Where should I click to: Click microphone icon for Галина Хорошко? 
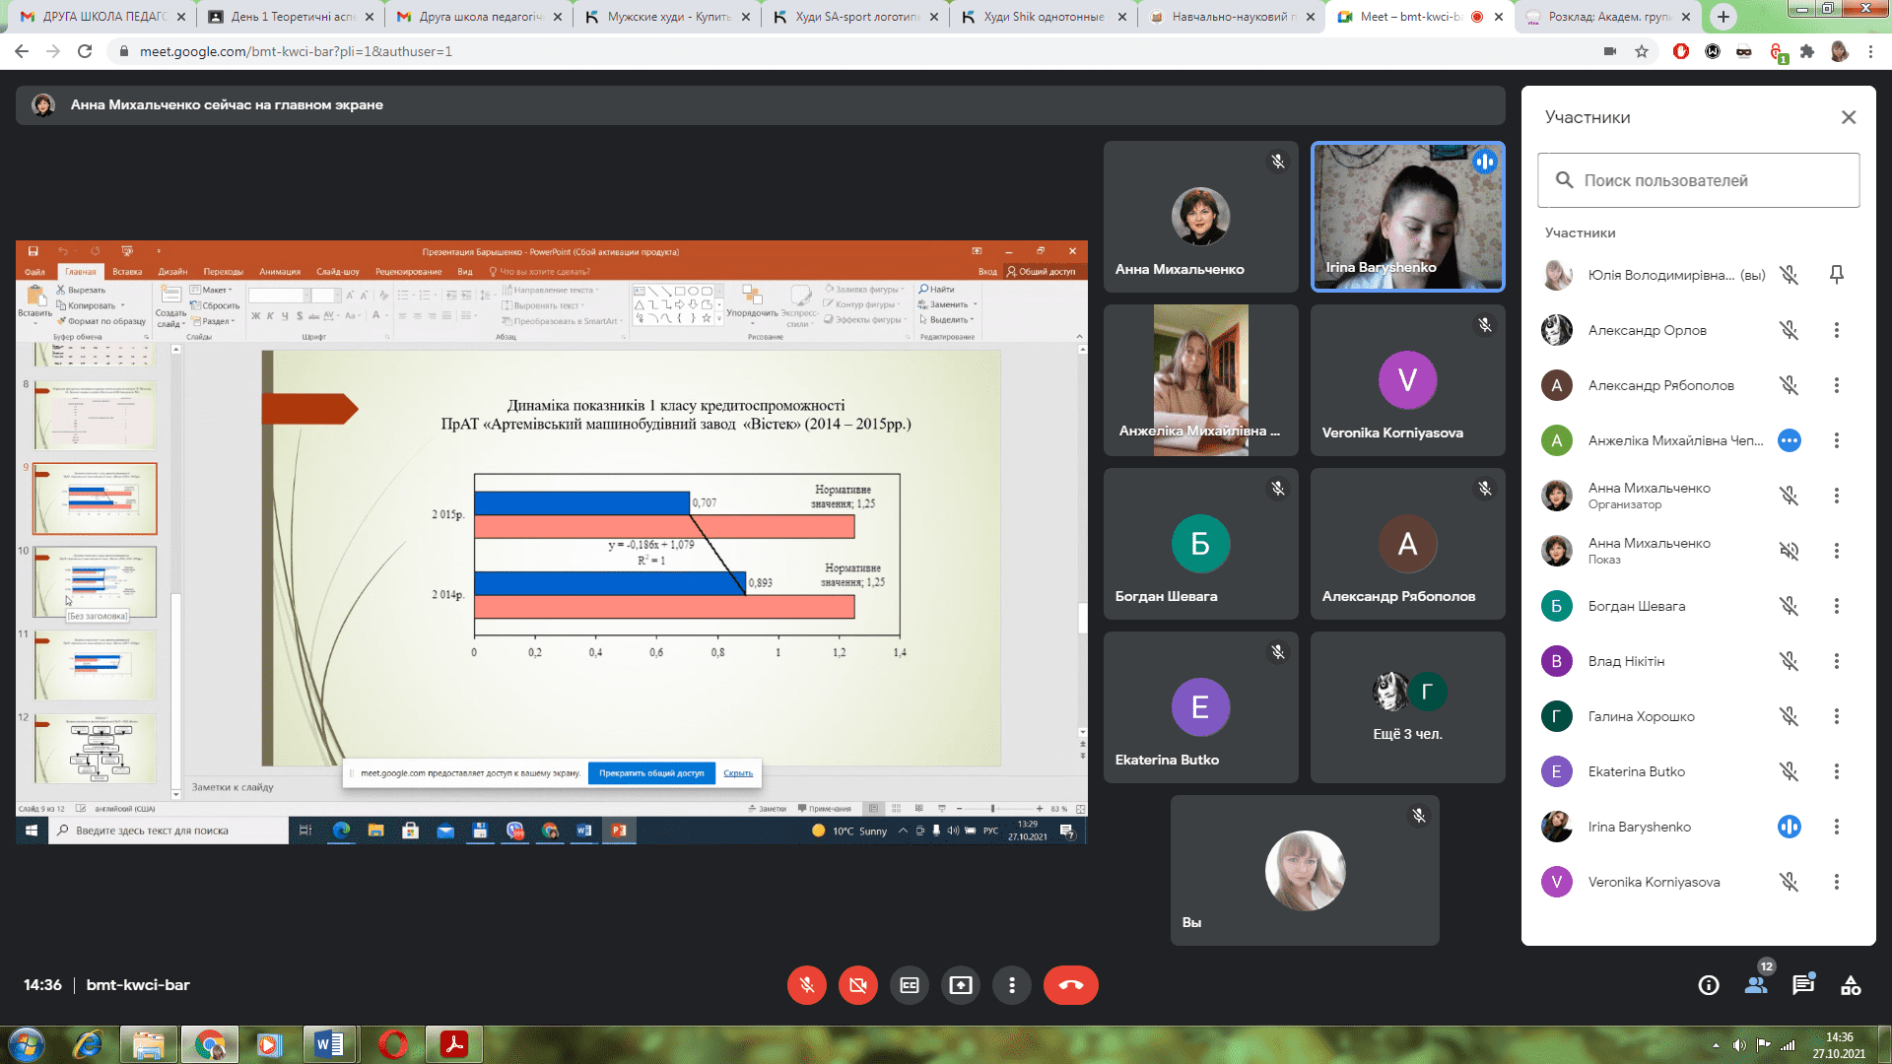coord(1790,716)
